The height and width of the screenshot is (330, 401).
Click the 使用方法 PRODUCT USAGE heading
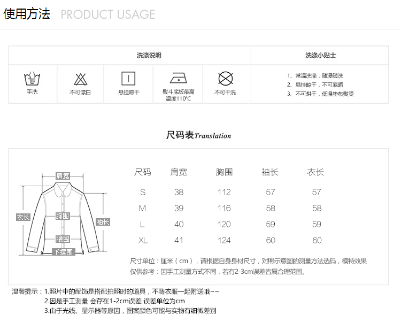coord(79,14)
